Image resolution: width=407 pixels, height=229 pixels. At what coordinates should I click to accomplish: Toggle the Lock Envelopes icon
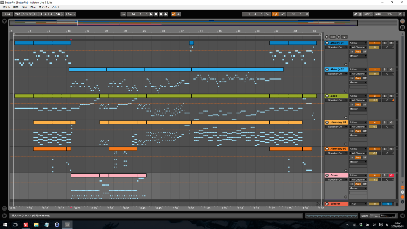pyautogui.click(x=344, y=37)
